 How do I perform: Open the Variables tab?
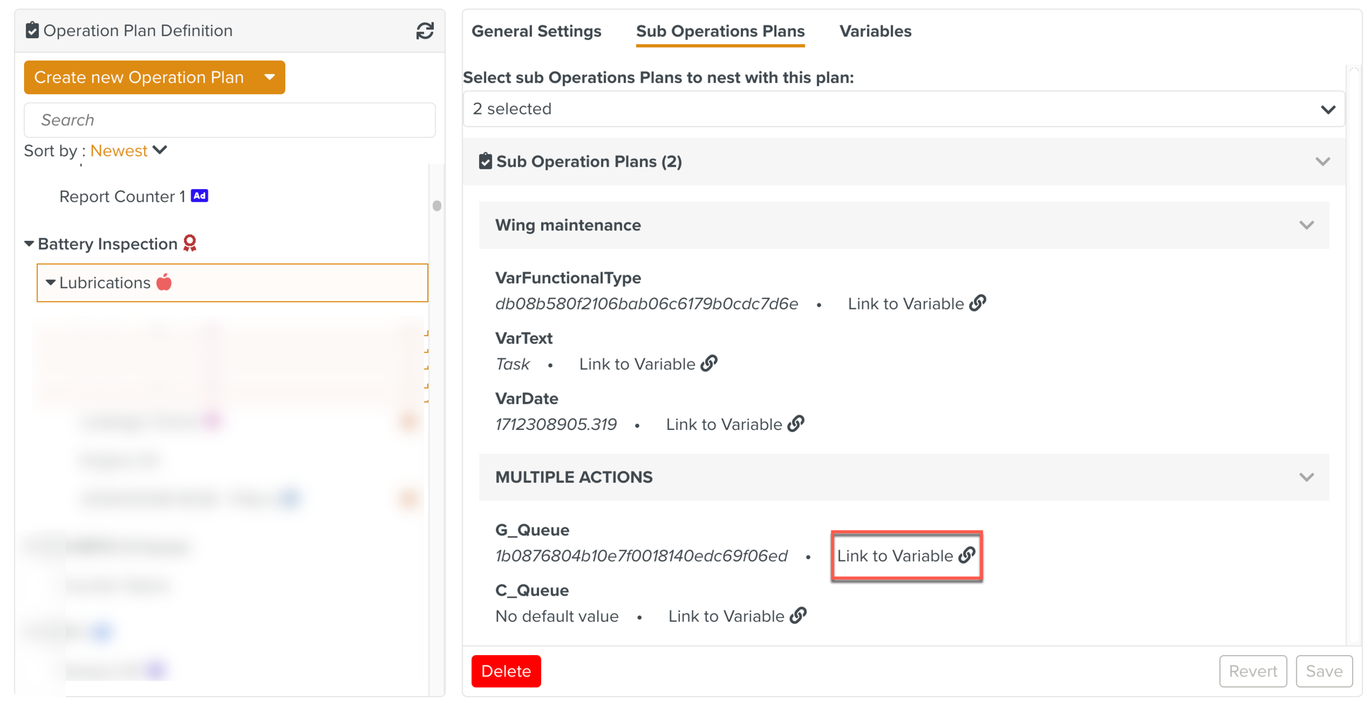click(875, 31)
